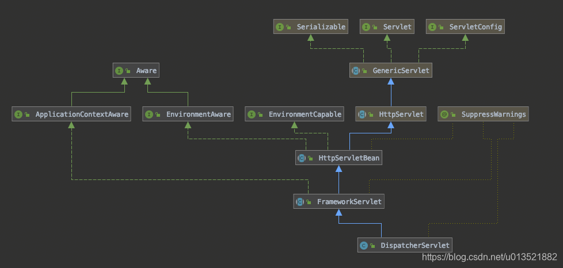Click the public lock icon on ServletConfig

click(x=440, y=27)
